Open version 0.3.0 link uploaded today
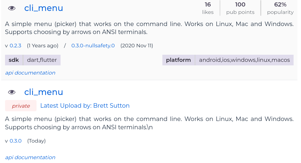The width and height of the screenshot is (301, 163). tap(15, 141)
